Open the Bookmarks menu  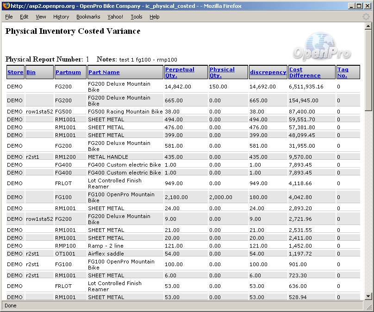pyautogui.click(x=88, y=17)
